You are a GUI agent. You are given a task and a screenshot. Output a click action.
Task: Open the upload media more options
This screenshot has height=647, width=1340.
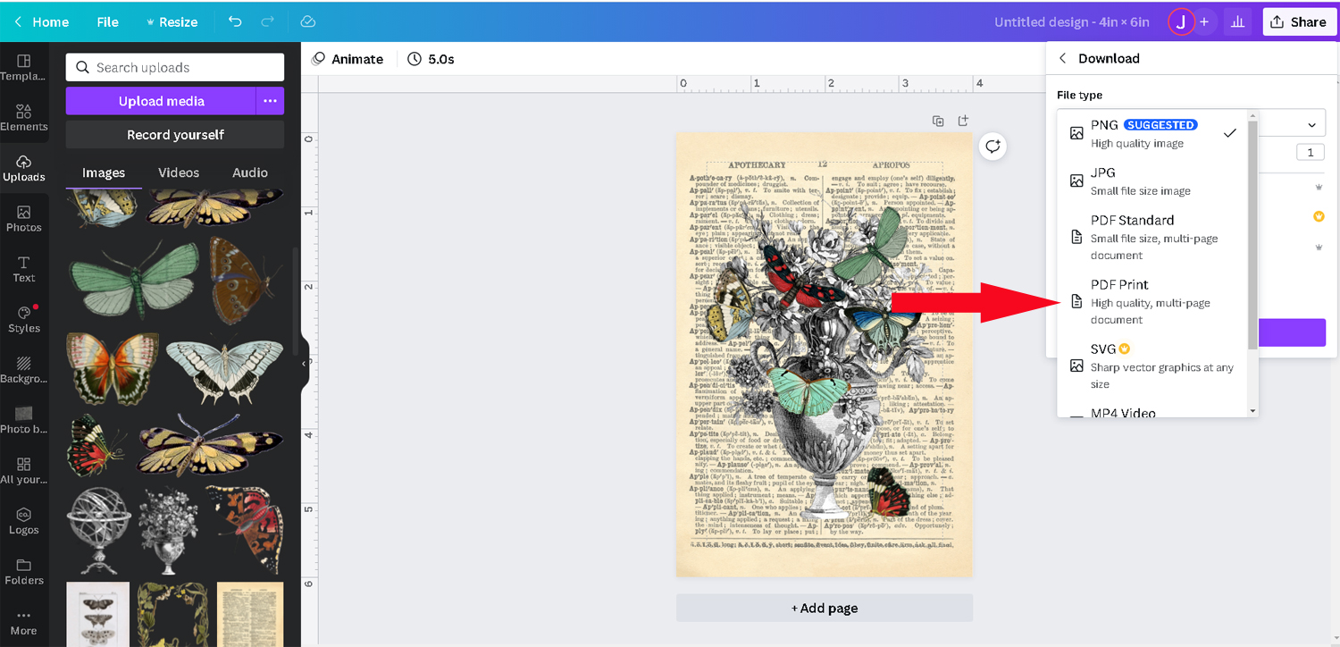(270, 101)
